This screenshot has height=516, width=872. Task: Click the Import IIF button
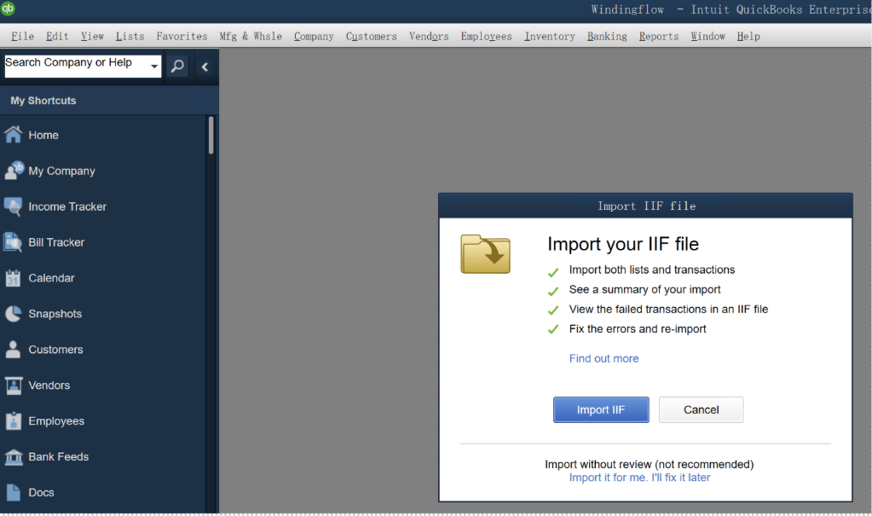point(601,409)
